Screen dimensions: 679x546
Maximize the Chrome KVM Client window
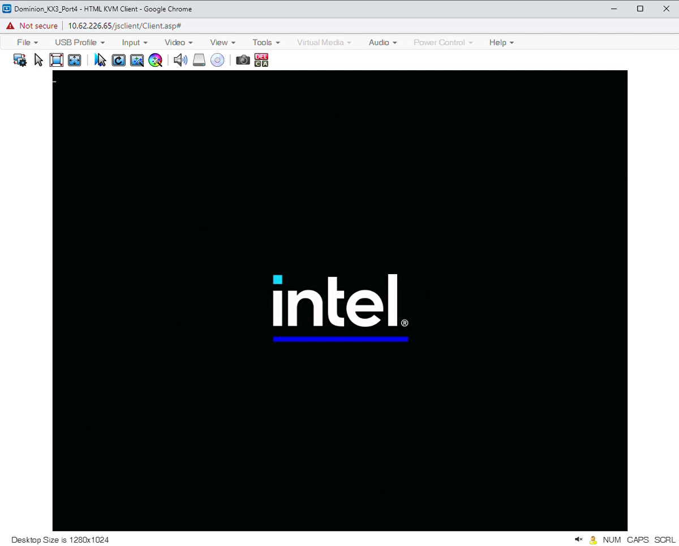[640, 8]
